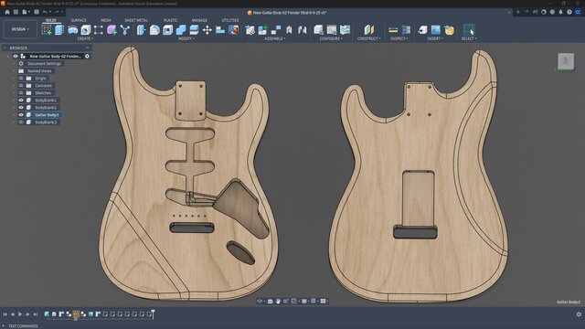585x329 pixels.
Task: Select the Fillet tool
Action: [154, 30]
